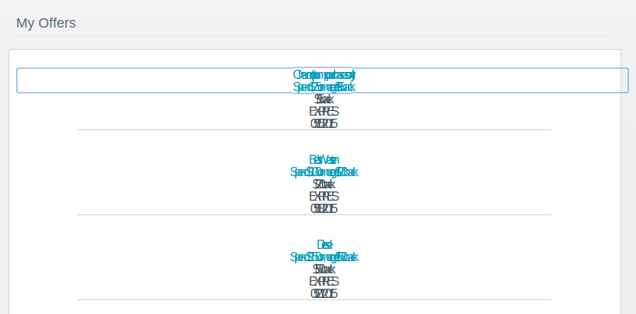
Task: Open the first offer's overlapping title link
Action: tap(324, 75)
